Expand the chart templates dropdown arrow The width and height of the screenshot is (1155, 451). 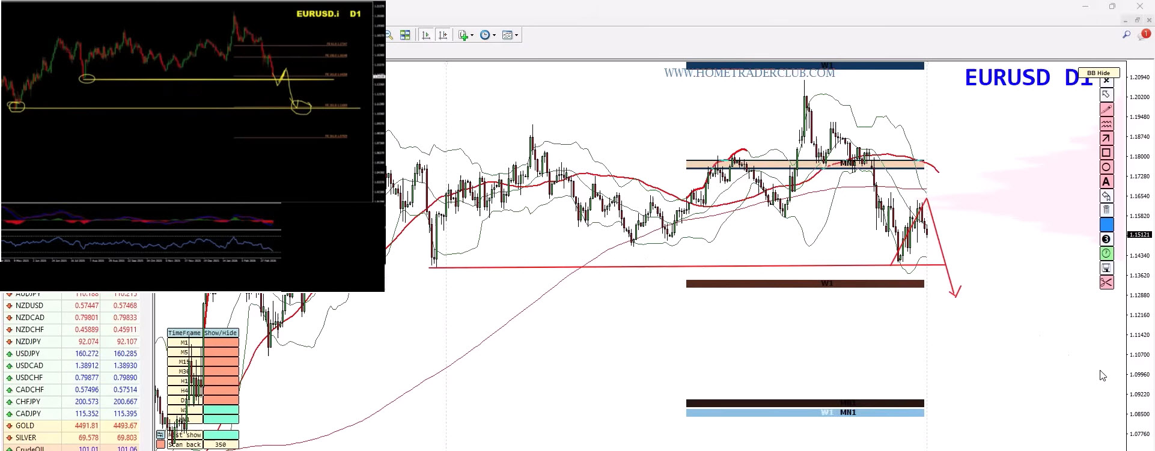tap(516, 35)
